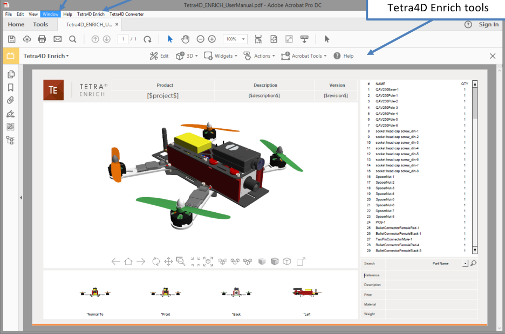Click the rotate page icon

point(147,39)
